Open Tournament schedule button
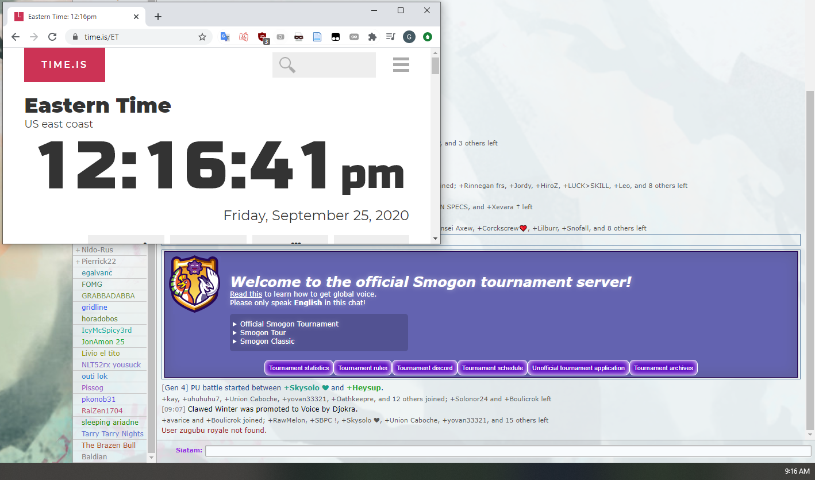This screenshot has width=815, height=480. 493,368
